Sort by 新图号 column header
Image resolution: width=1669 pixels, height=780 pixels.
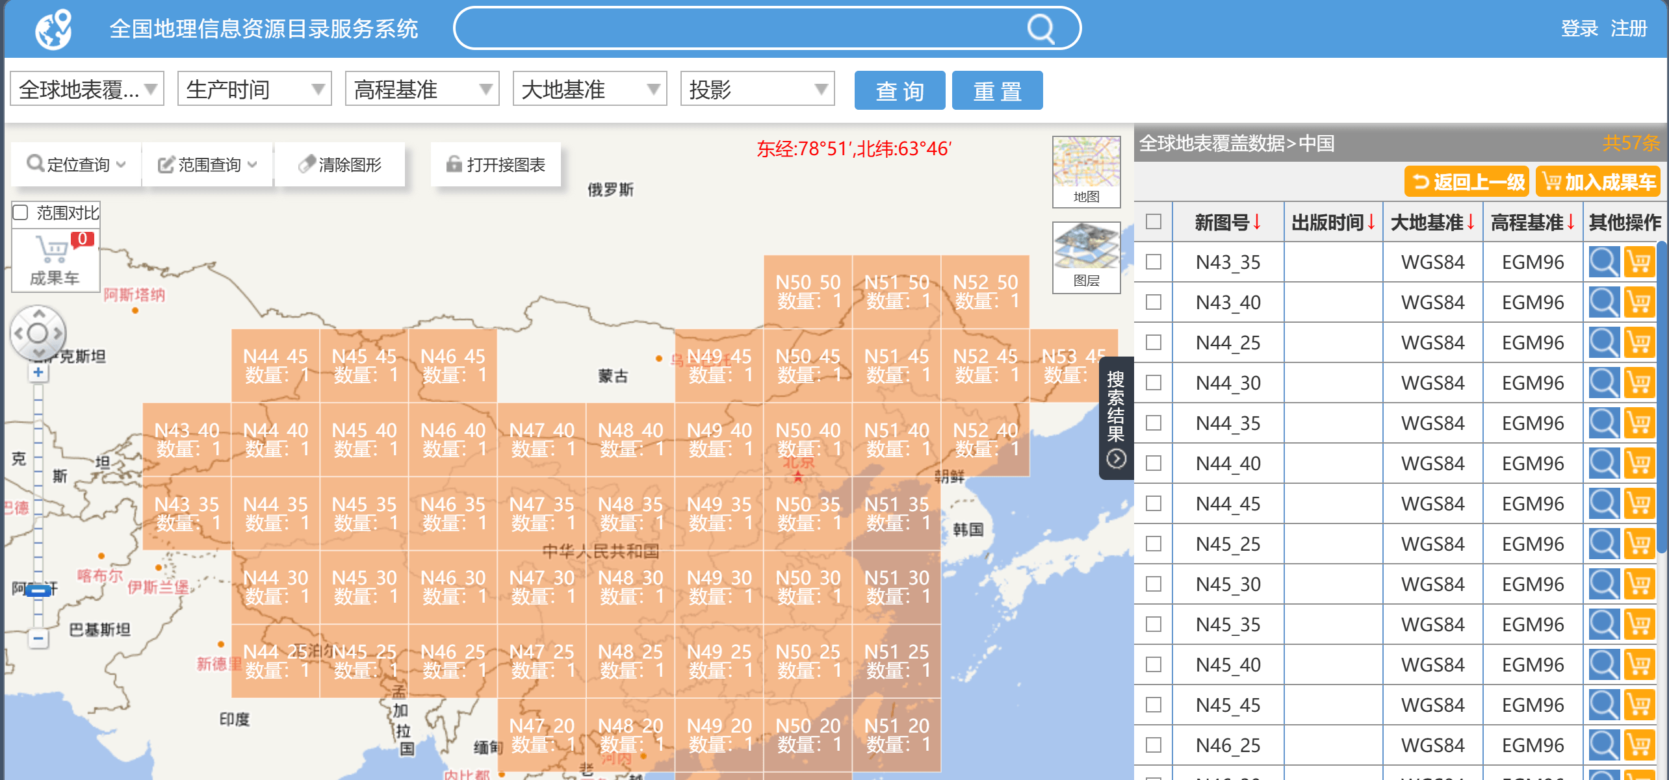pyautogui.click(x=1228, y=222)
